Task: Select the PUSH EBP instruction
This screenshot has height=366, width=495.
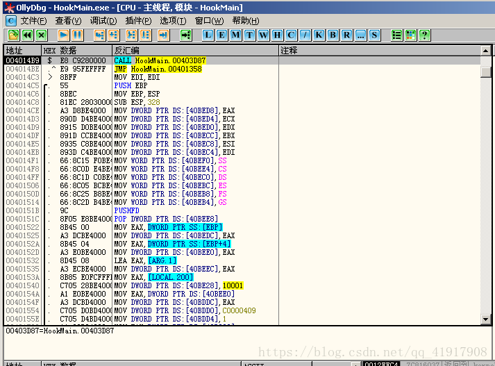Action: pyautogui.click(x=131, y=85)
